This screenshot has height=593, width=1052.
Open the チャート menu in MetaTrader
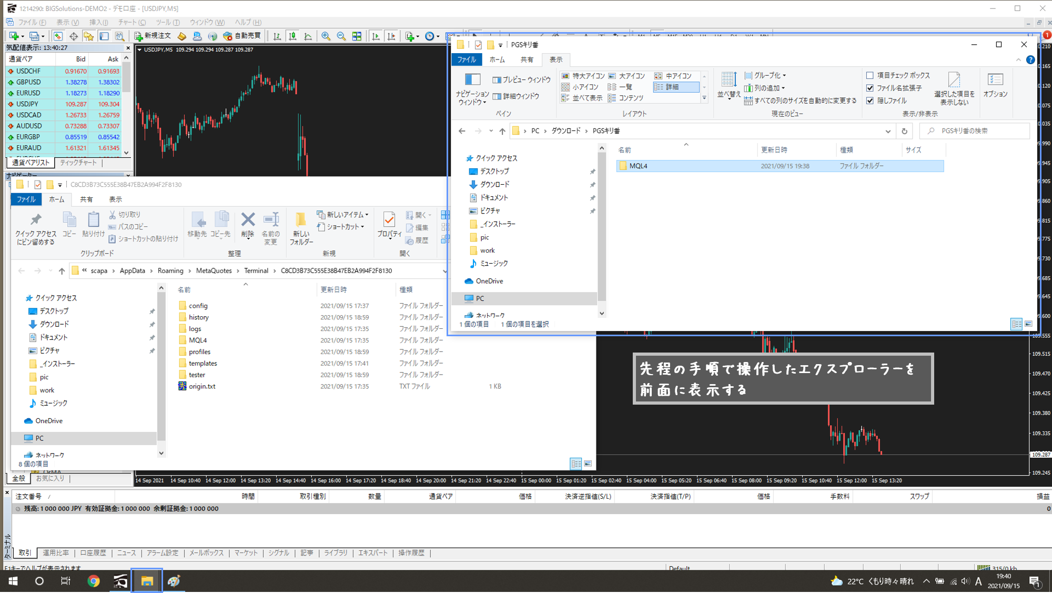pos(131,22)
